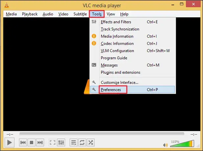This screenshot has height=151, width=203.
Task: Skip to next media track
Action: coord(40,142)
